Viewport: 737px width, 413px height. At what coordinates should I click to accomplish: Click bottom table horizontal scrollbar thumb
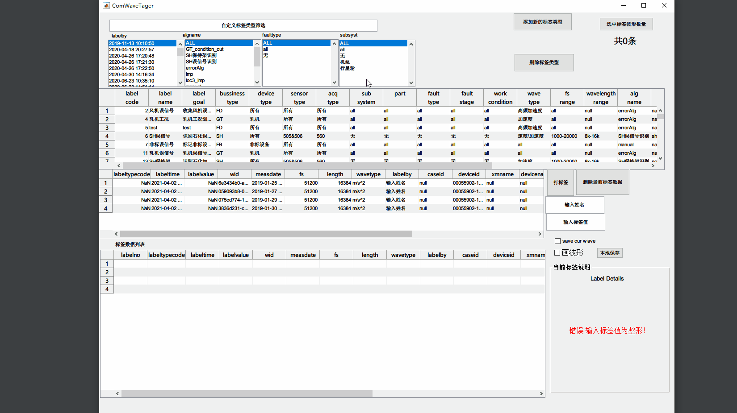pyautogui.click(x=247, y=393)
